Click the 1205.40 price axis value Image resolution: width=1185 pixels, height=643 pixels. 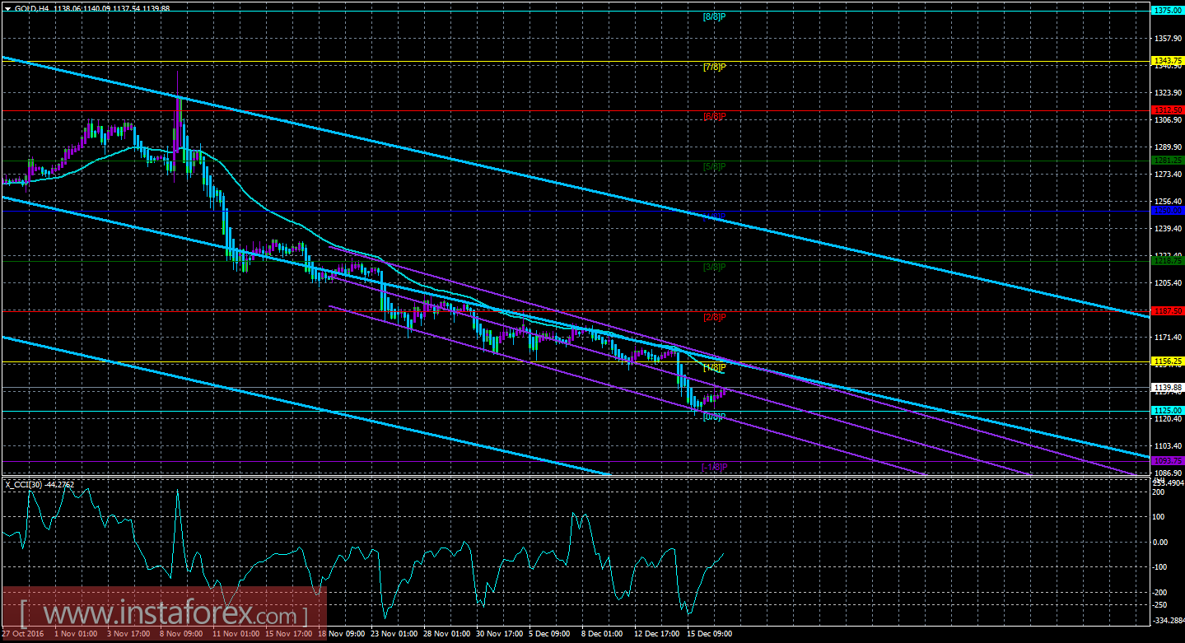pos(1168,283)
